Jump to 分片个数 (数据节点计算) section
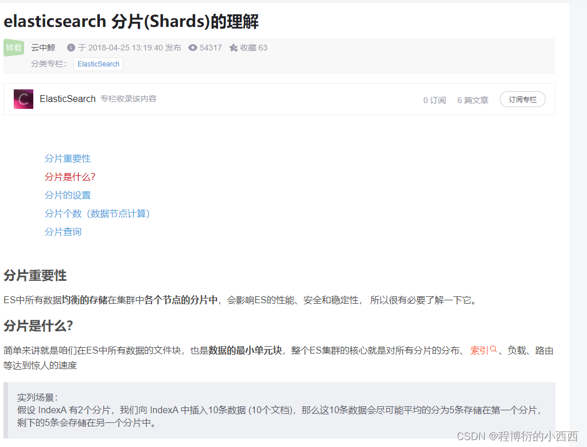Screen dimensions: 587x447 97,213
